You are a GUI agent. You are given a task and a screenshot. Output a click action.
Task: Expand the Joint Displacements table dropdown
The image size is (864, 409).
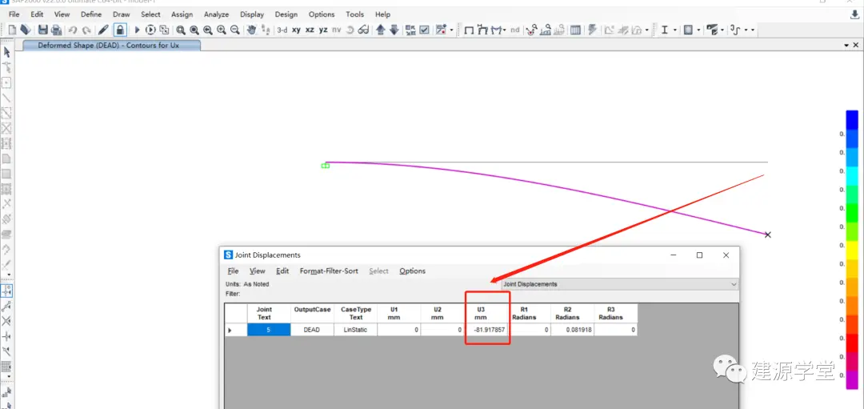733,284
